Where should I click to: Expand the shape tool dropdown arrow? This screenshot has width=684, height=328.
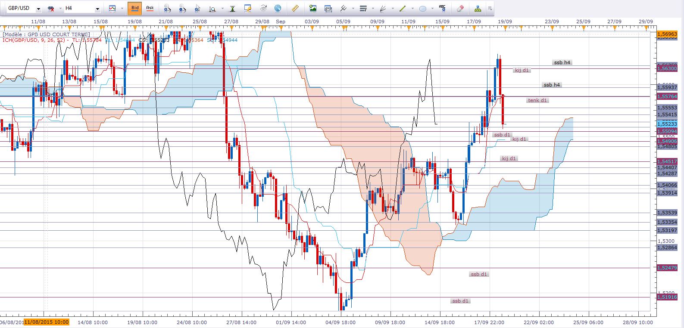click(x=432, y=9)
